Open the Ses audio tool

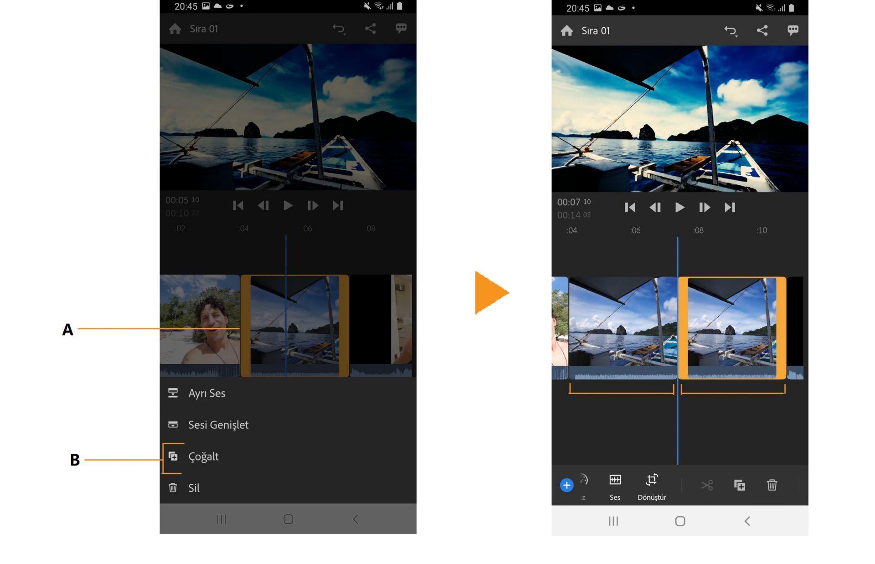pyautogui.click(x=615, y=486)
